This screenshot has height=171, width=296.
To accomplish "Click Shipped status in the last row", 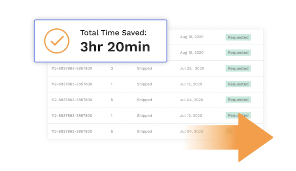I will tap(144, 132).
